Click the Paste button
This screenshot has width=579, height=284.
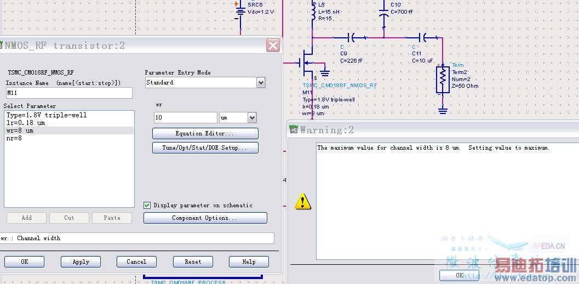click(x=112, y=218)
